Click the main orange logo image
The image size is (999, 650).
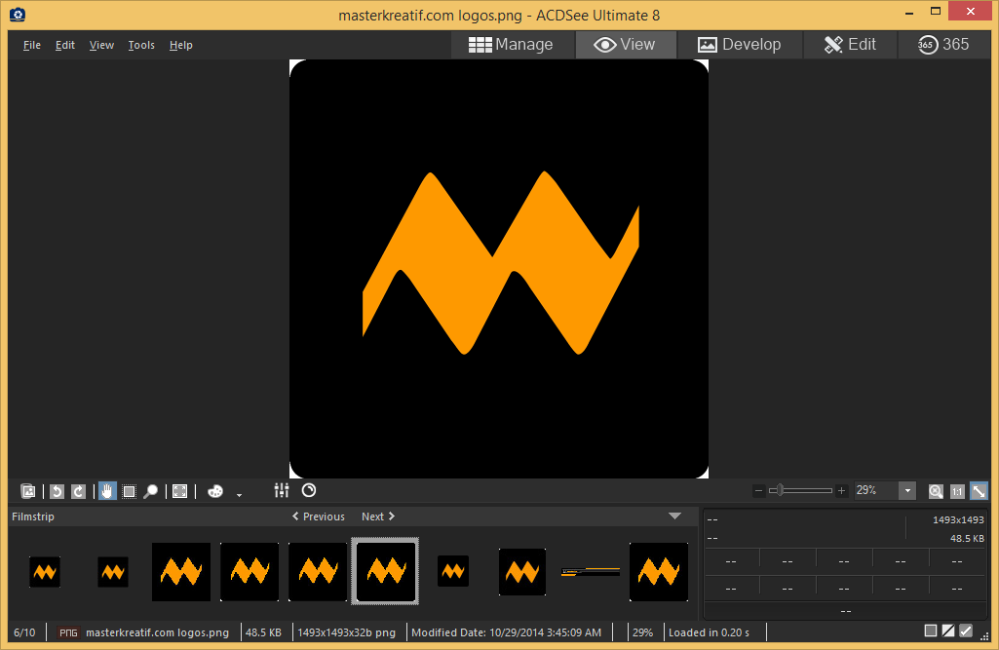(499, 269)
